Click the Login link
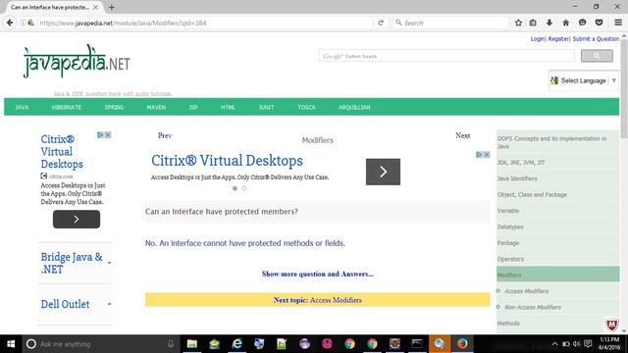 537,39
